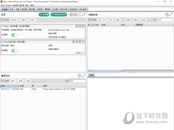Toggle Certain confidence filter in Issue activity

coord(128,20)
